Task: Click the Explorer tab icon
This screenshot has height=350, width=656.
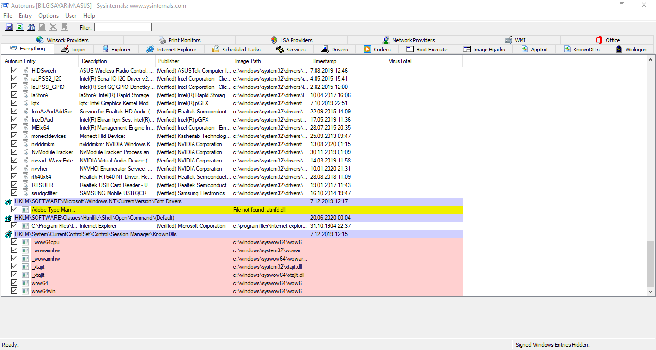Action: point(105,49)
